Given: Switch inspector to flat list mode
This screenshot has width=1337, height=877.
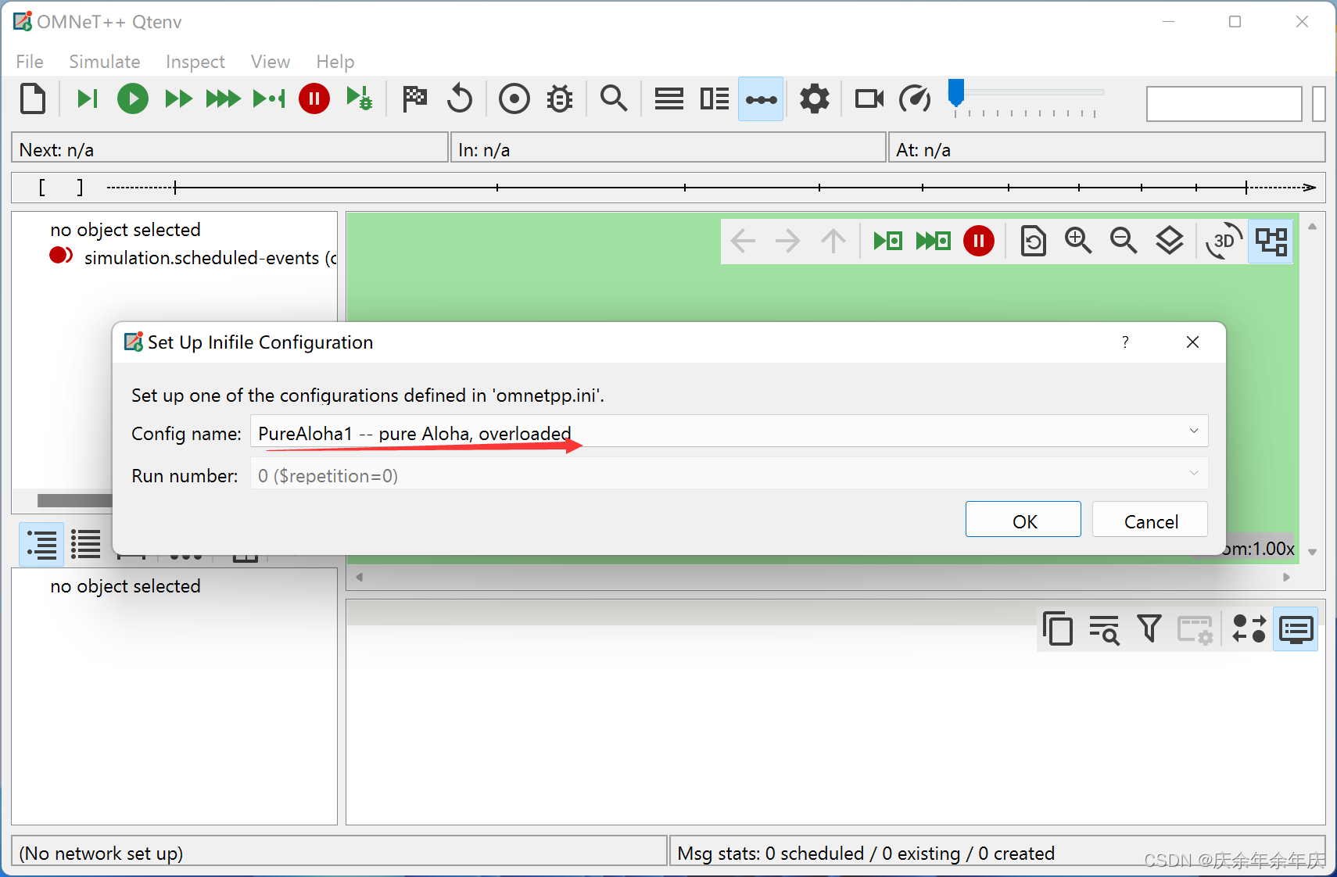Looking at the screenshot, I should click(86, 544).
